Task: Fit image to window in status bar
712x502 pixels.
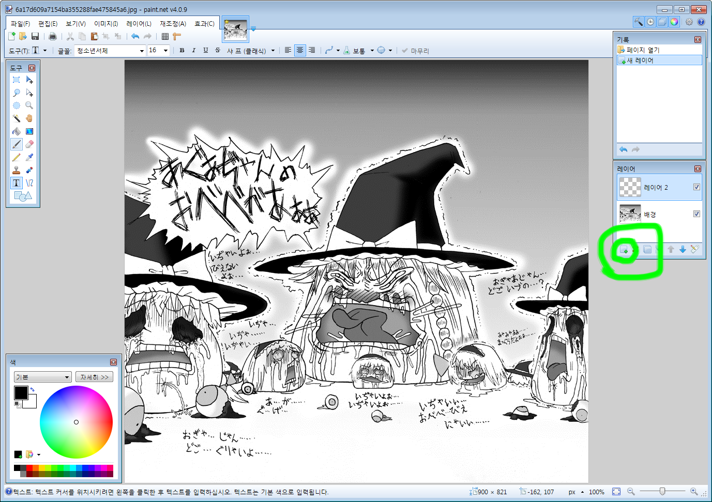Action: (x=616, y=492)
